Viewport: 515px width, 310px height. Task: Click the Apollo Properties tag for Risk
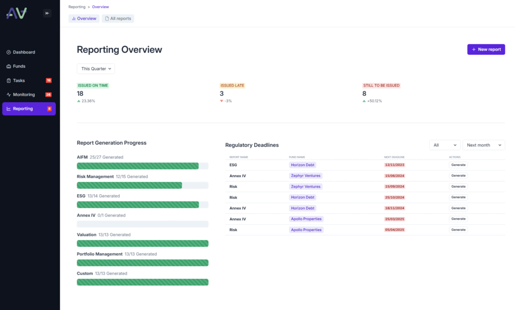306,230
